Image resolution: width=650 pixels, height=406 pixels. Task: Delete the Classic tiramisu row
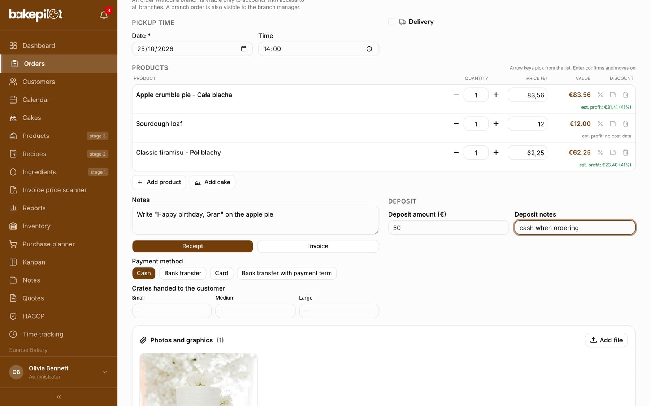click(x=625, y=153)
